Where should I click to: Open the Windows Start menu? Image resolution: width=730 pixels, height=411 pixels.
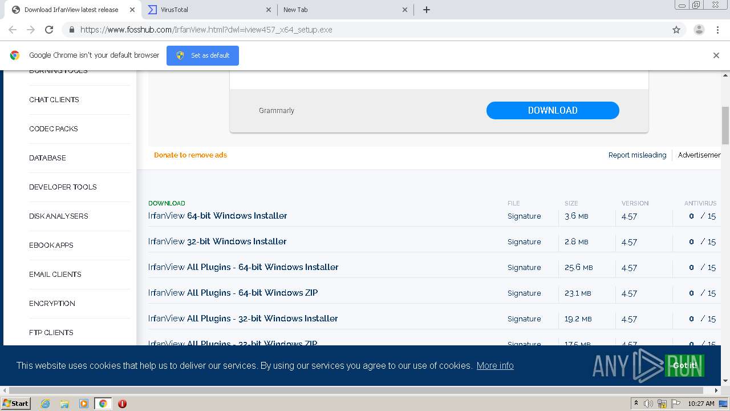(x=15, y=403)
